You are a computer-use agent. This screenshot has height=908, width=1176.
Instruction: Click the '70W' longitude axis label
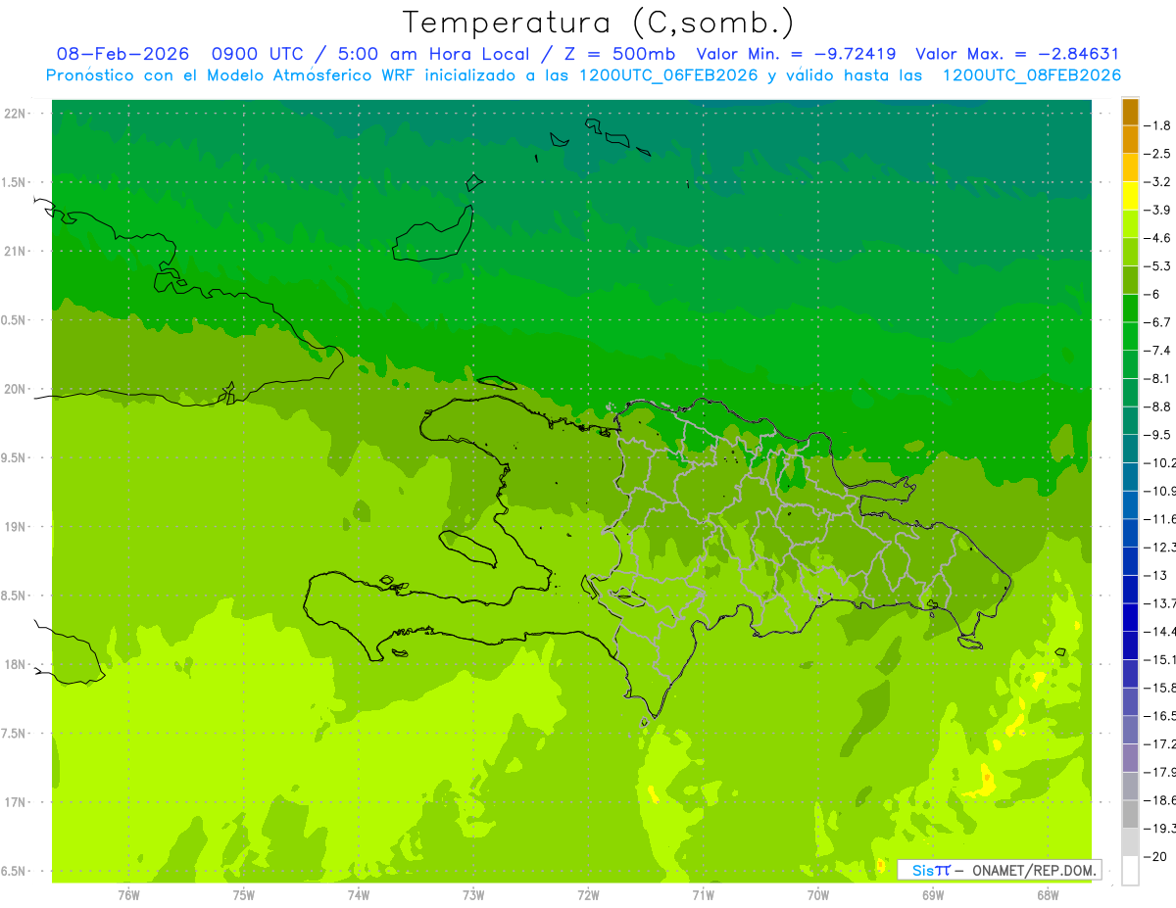(x=818, y=895)
